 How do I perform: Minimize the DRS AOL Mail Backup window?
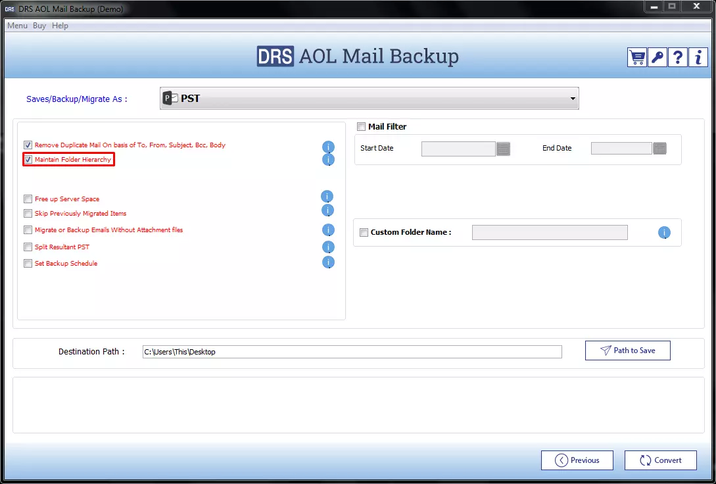click(x=654, y=7)
